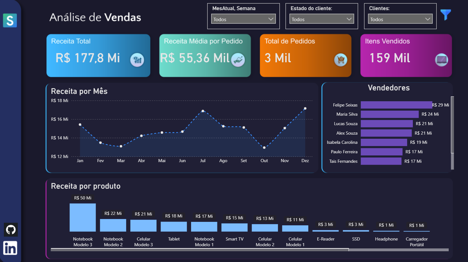Expand the Estado do cliente dropdown
This screenshot has height=262, width=468.
[x=321, y=19]
